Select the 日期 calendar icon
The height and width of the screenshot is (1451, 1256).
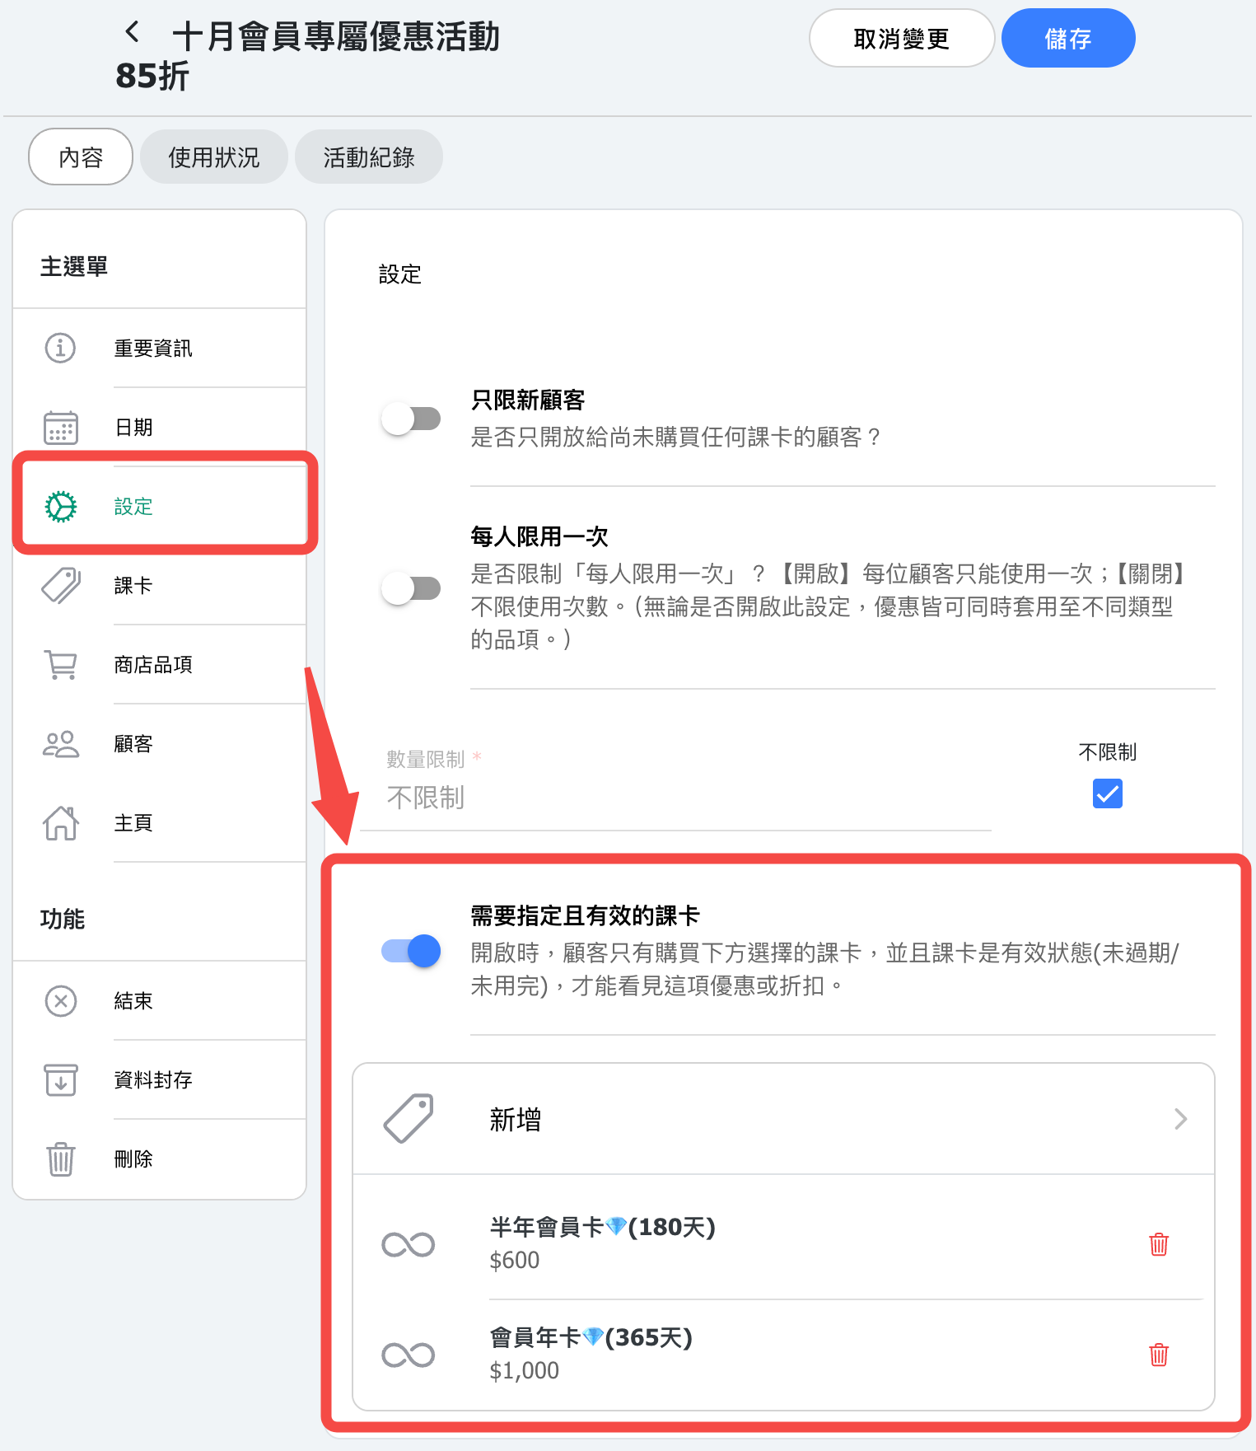pyautogui.click(x=60, y=427)
